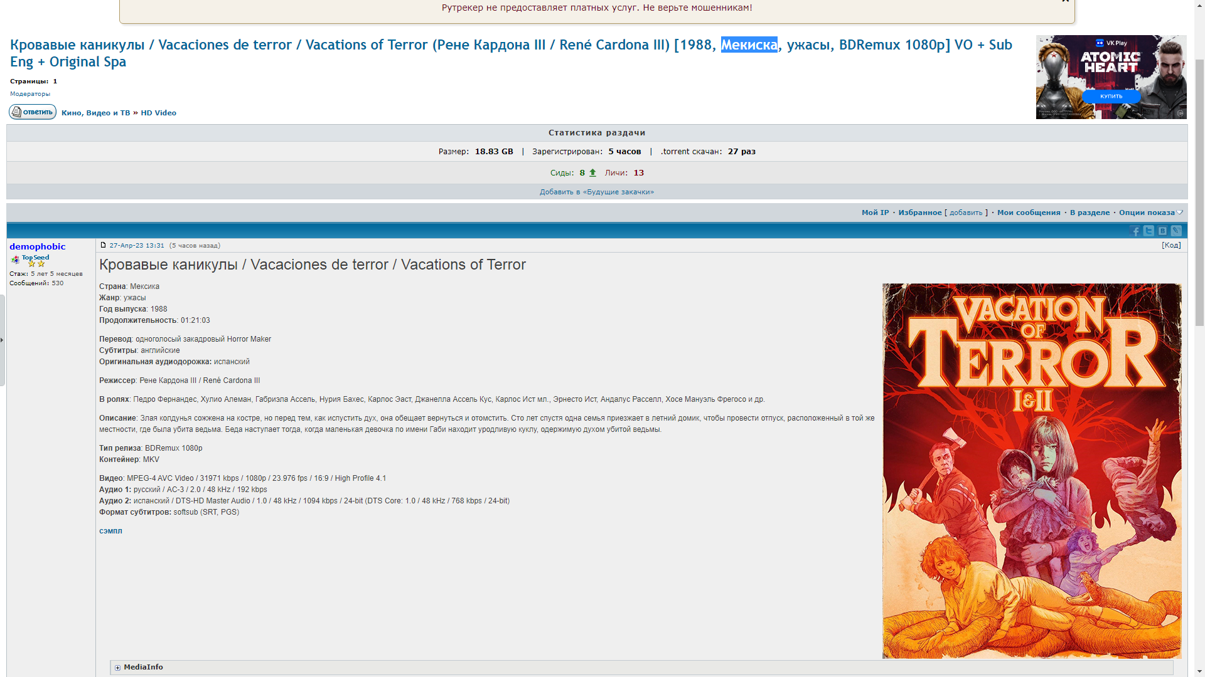The width and height of the screenshot is (1205, 677).
Task: Click the Vacation of Terror poster image
Action: 1031,470
